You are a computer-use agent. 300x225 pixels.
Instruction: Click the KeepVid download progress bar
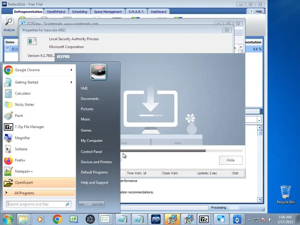pyautogui.click(x=181, y=151)
